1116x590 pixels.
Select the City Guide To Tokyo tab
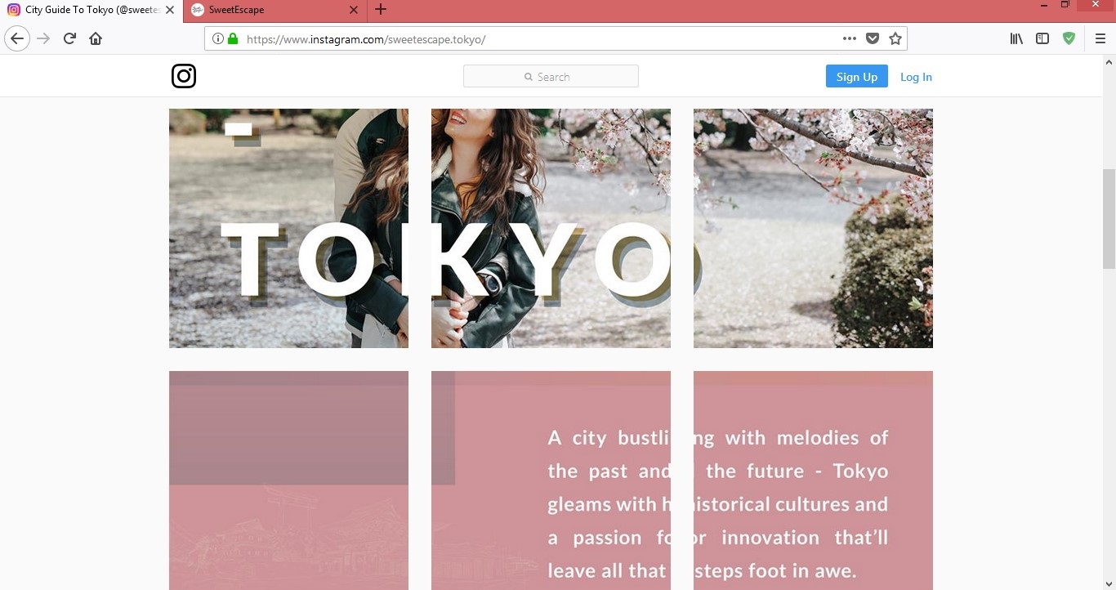tap(90, 10)
